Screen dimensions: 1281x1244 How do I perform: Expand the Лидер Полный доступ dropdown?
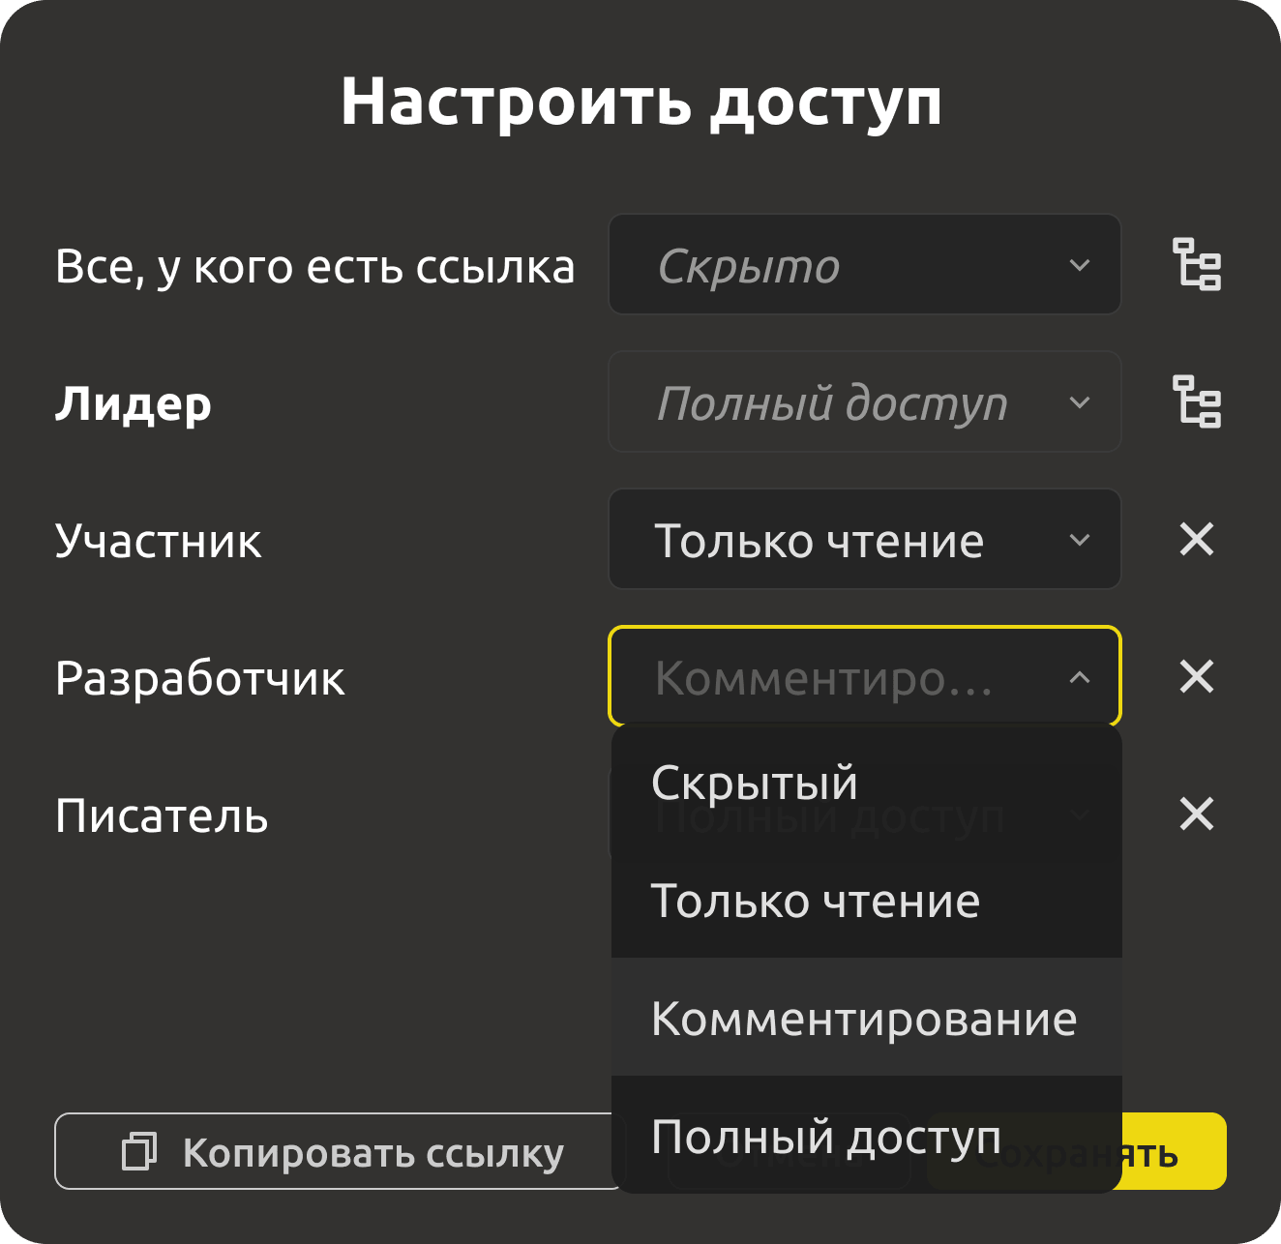(x=864, y=401)
